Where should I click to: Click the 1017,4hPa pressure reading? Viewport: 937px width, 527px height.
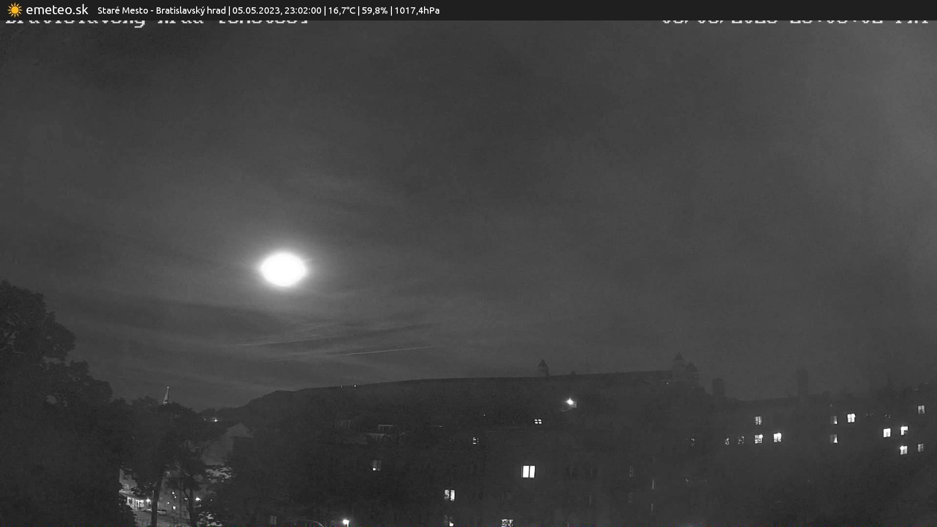(417, 10)
